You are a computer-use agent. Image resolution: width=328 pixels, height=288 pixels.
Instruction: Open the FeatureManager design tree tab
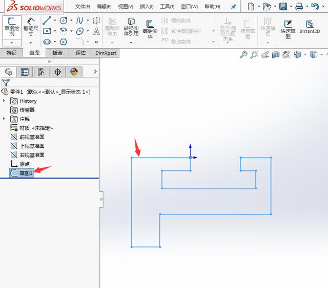tap(8, 72)
